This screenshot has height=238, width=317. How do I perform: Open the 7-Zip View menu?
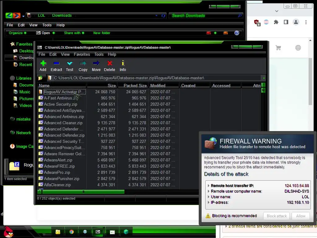(x=65, y=55)
